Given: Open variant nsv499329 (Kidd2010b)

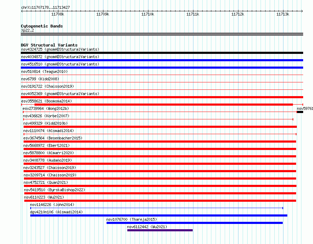Looking at the screenshot, I should (45, 123).
